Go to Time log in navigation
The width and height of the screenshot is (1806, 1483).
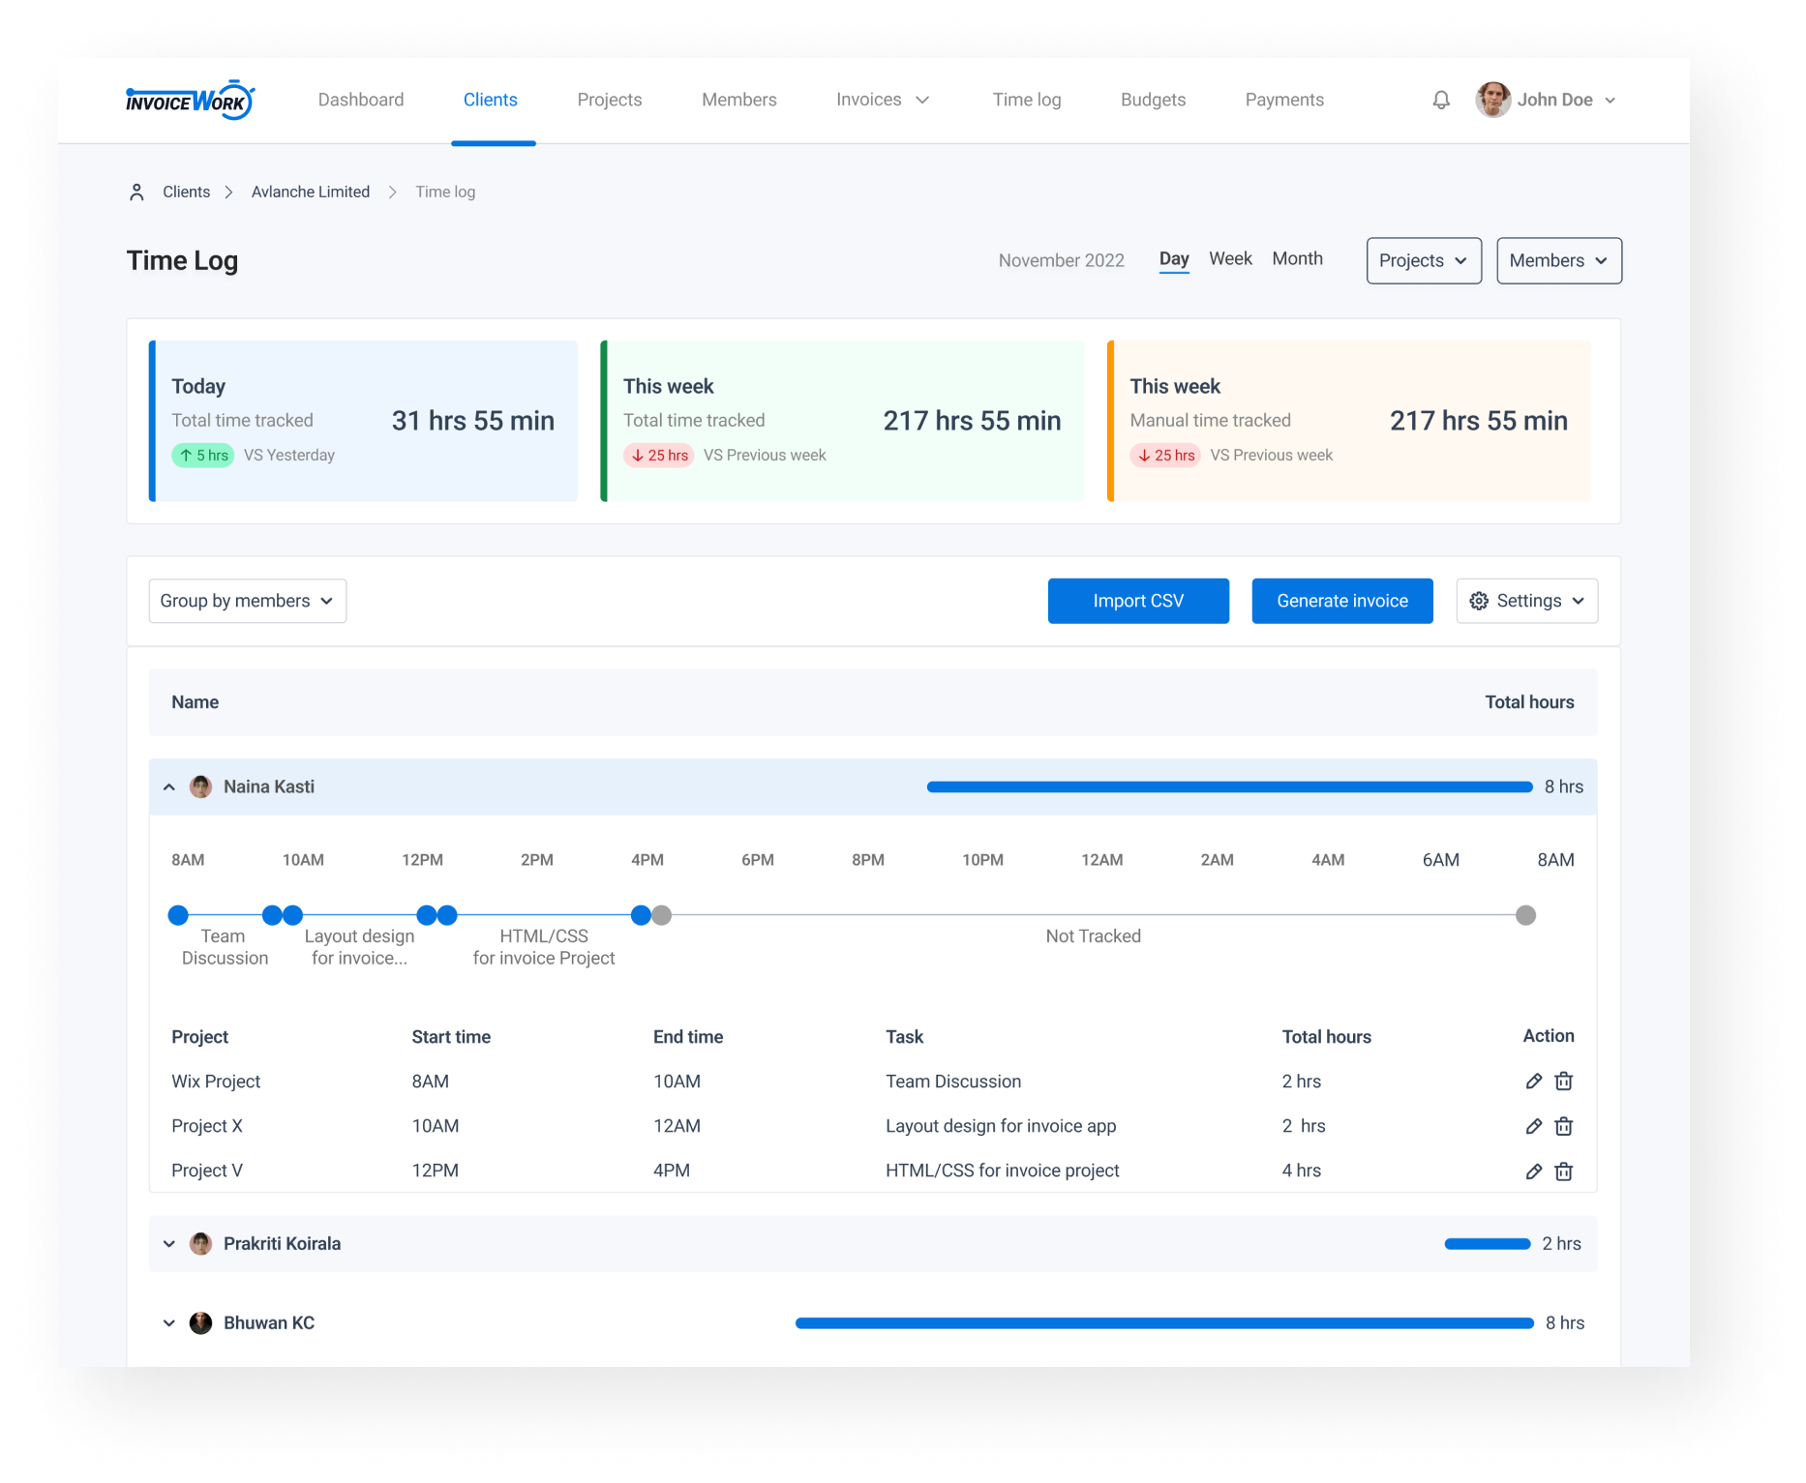[x=1027, y=100]
